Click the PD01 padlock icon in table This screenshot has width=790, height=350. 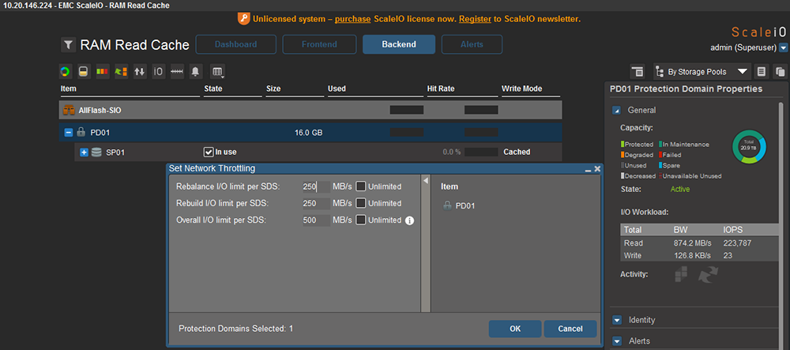81,133
